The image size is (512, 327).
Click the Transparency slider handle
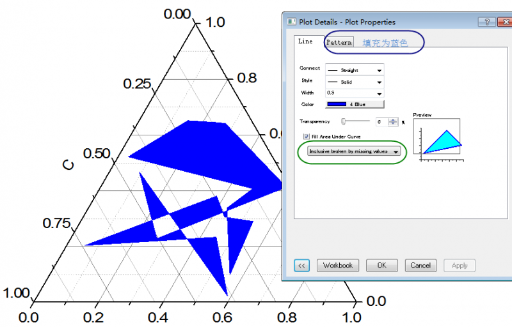(344, 121)
